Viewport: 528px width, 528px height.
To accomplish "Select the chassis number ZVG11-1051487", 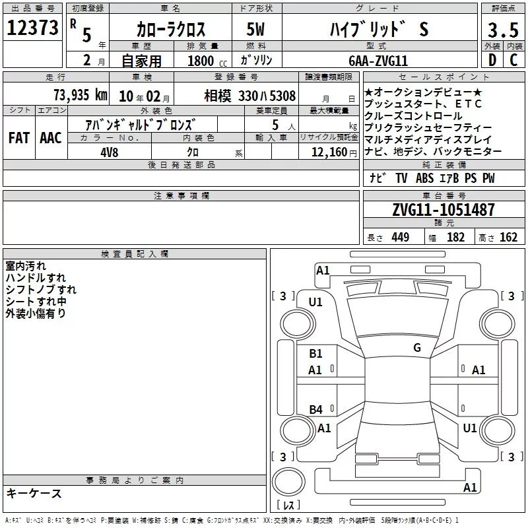I will pyautogui.click(x=444, y=210).
